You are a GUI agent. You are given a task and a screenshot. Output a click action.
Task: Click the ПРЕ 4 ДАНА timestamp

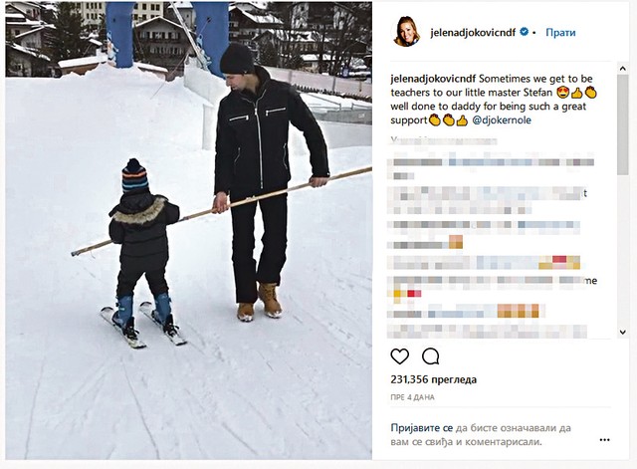(x=412, y=397)
